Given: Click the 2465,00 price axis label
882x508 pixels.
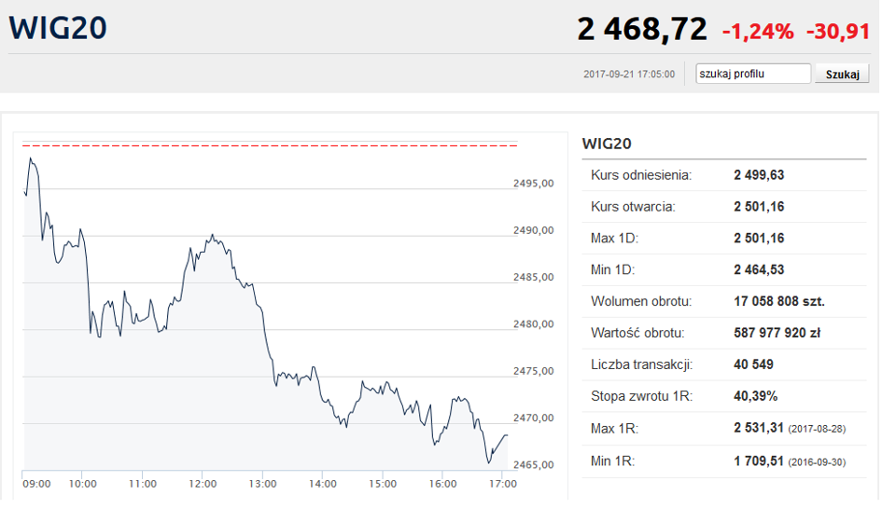Looking at the screenshot, I should pyautogui.click(x=534, y=464).
